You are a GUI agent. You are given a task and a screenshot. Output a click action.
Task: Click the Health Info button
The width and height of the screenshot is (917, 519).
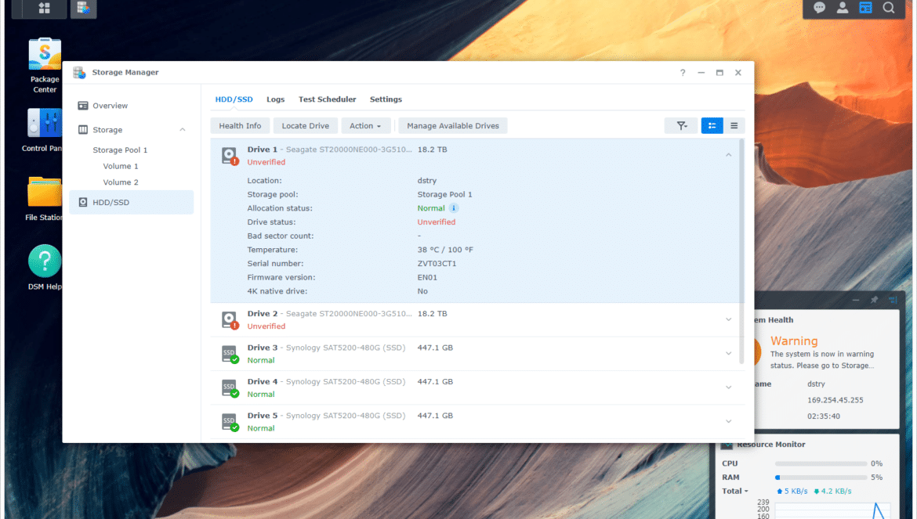tap(240, 125)
